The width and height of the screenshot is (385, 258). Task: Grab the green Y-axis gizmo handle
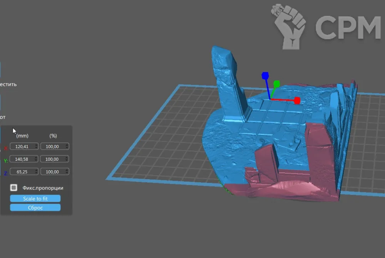click(276, 83)
